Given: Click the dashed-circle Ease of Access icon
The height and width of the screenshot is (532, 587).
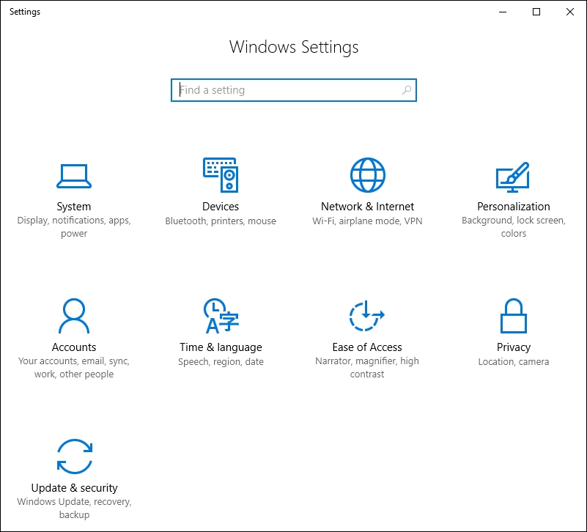Looking at the screenshot, I should (x=367, y=316).
